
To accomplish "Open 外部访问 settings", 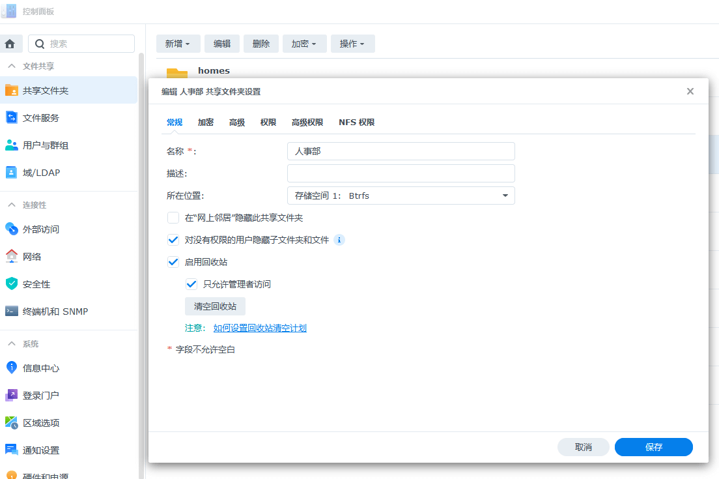I will click(40, 229).
